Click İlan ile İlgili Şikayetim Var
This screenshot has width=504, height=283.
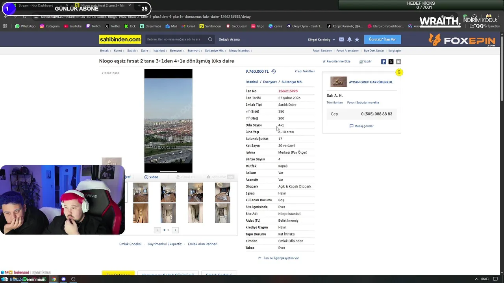(278, 258)
